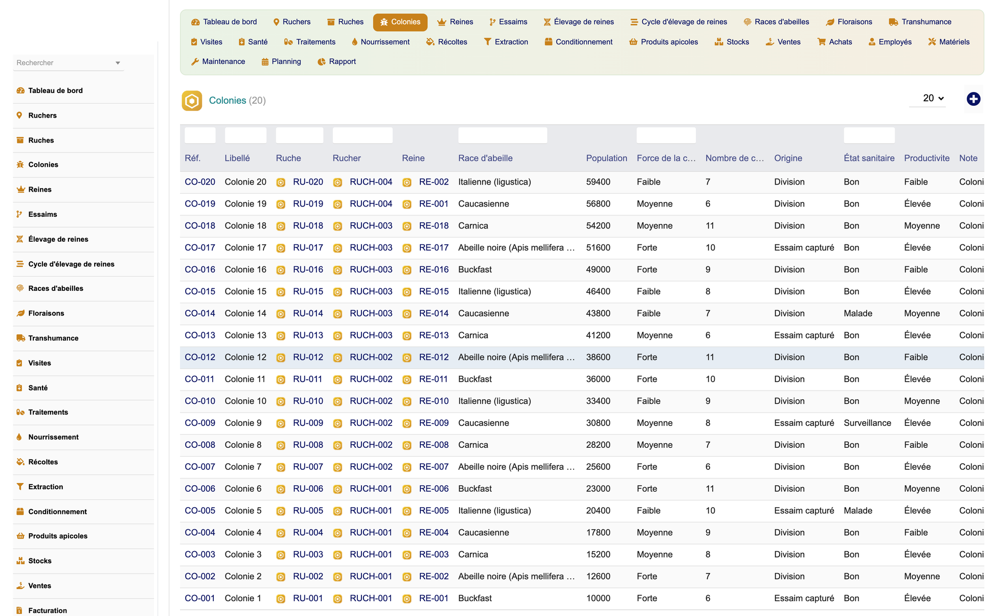The width and height of the screenshot is (995, 616).
Task: Follow the RUCH-001 link in row CO-006
Action: click(371, 489)
